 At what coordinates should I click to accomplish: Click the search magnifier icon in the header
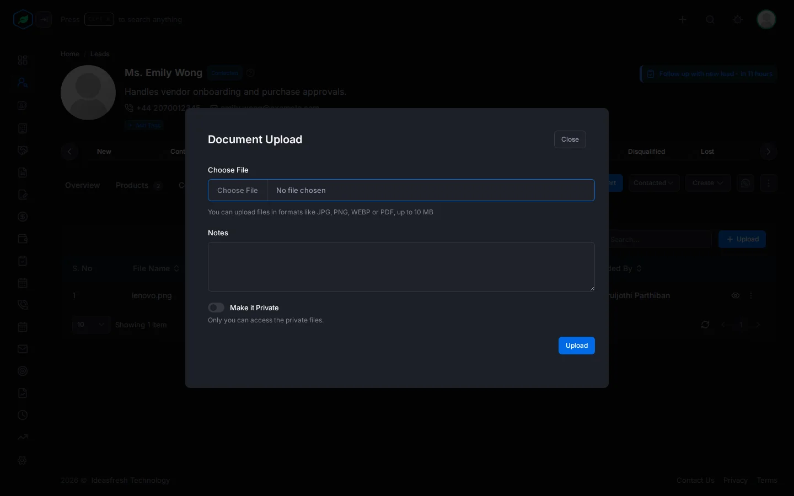[710, 19]
